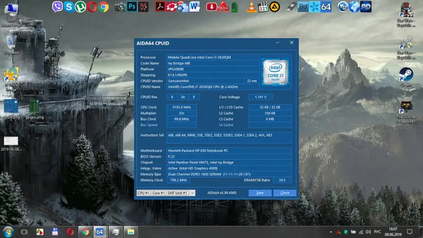Viewport: 423px width, 238px height.
Task: Open File Explorer from the taskbar
Action: pyautogui.click(x=131, y=232)
